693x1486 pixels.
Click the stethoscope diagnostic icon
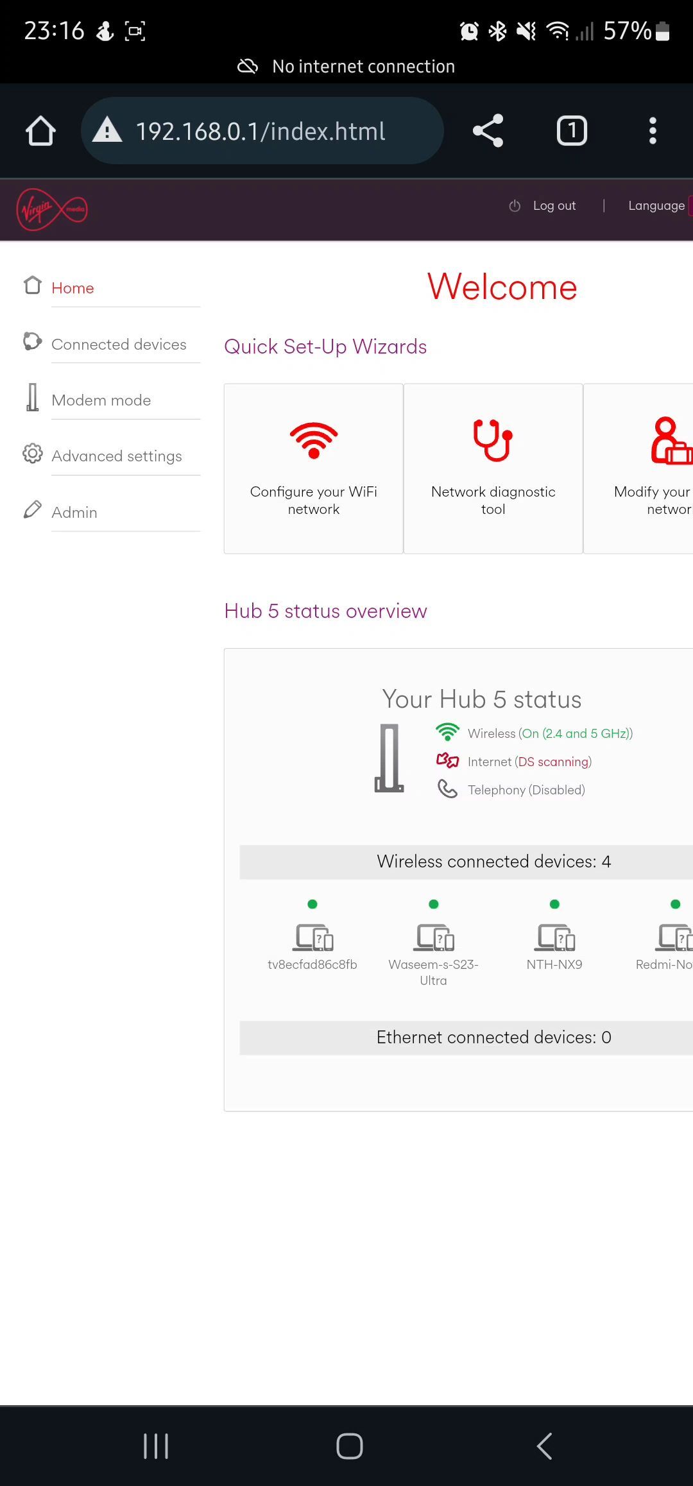coord(493,440)
